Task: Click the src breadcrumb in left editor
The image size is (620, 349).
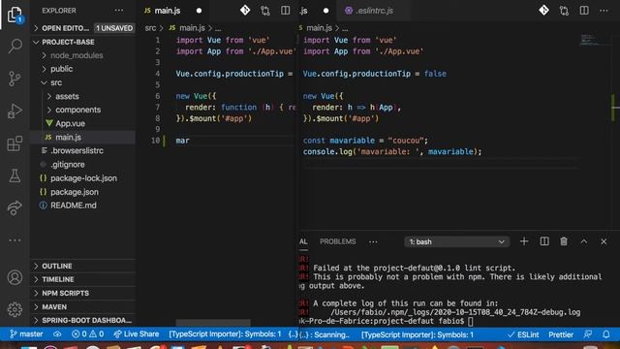Action: pyautogui.click(x=150, y=28)
